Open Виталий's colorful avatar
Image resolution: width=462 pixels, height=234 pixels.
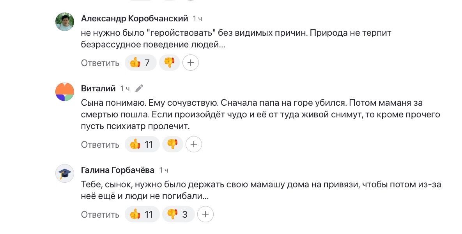[x=65, y=92]
